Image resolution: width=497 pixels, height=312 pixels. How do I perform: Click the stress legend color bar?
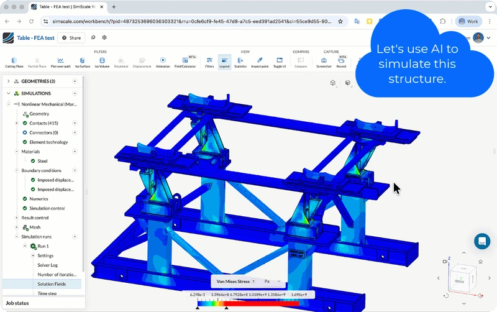pyautogui.click(x=248, y=303)
